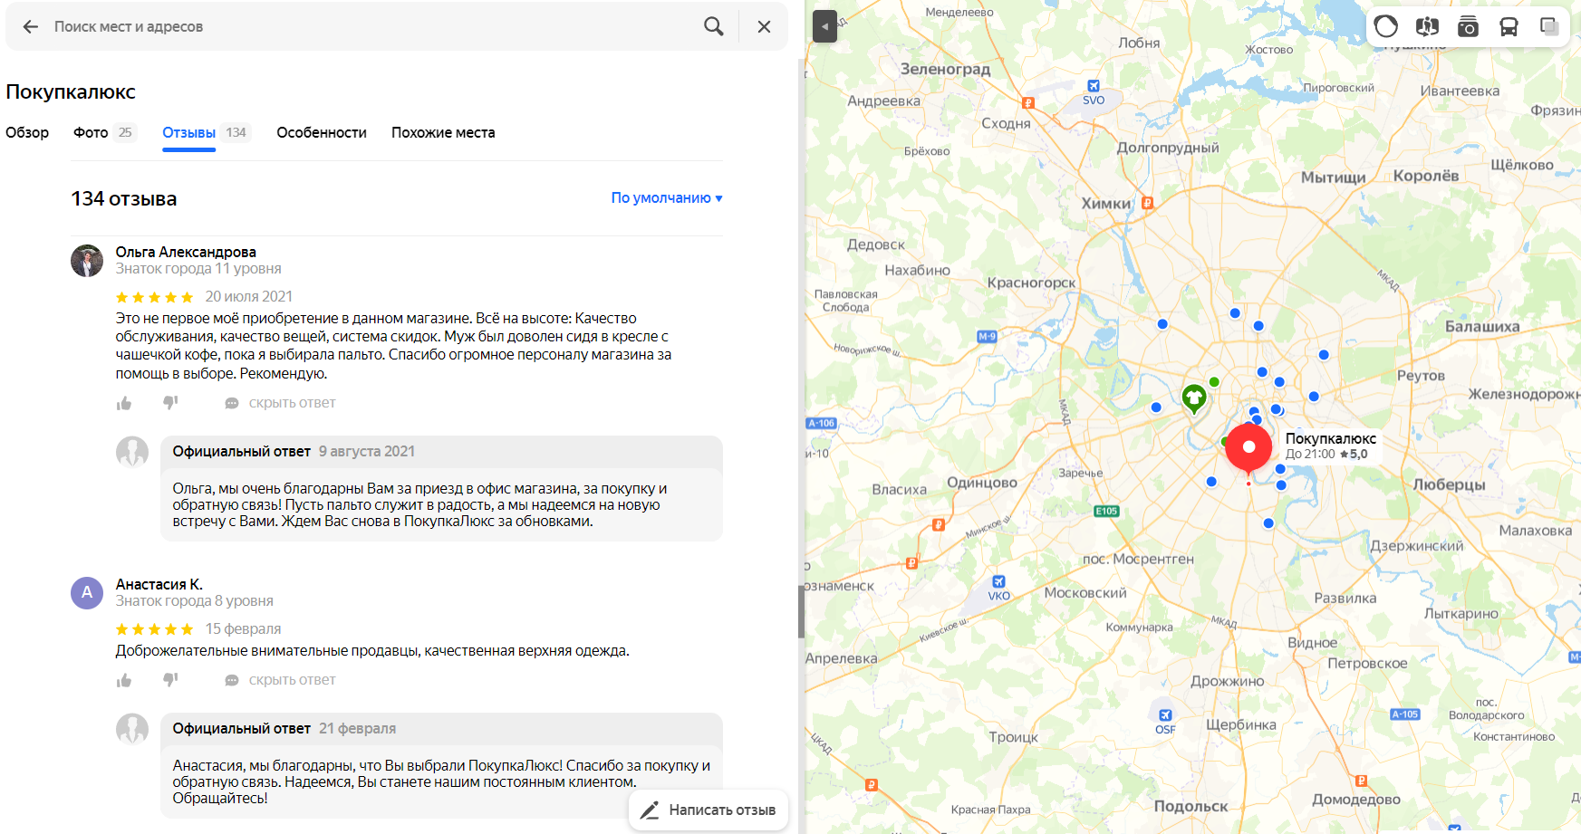Hide the official reply to Ольга's review
1581x834 pixels.
pos(292,403)
